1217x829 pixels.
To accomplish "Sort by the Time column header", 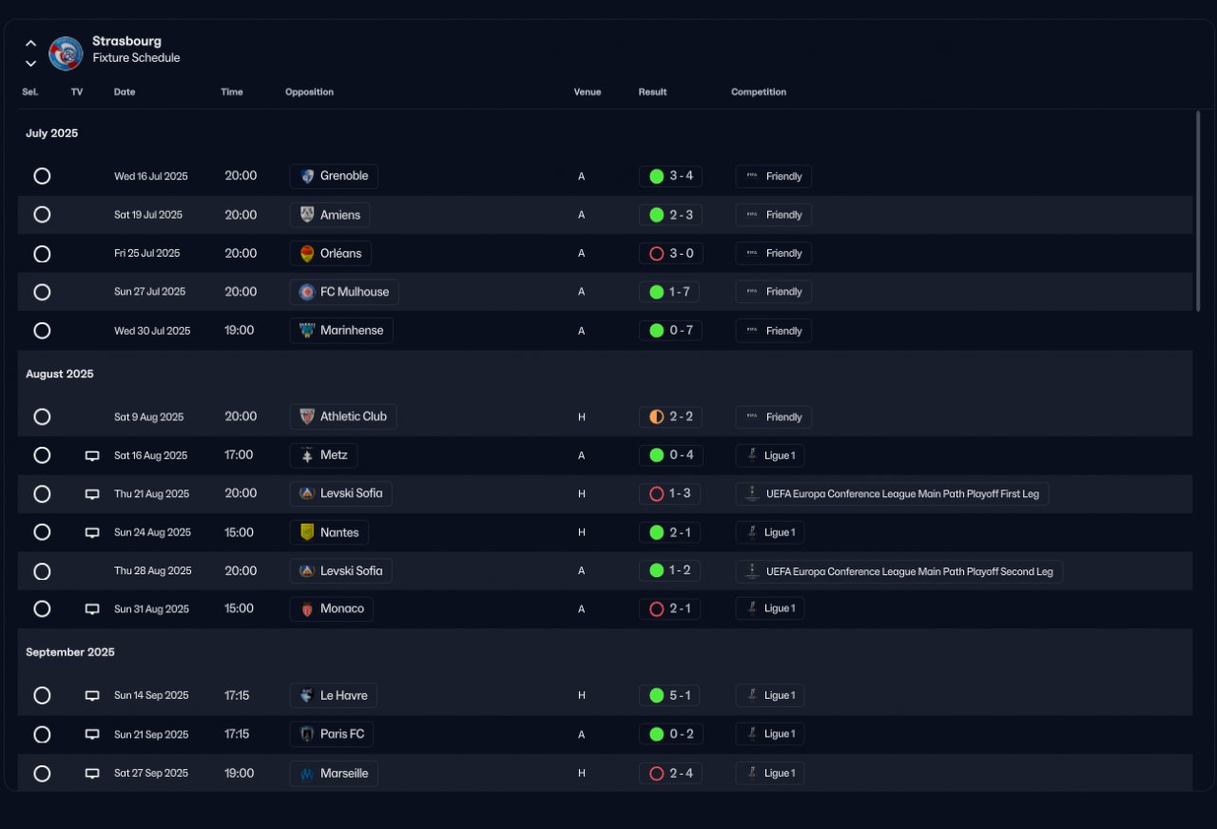I will coord(232,92).
